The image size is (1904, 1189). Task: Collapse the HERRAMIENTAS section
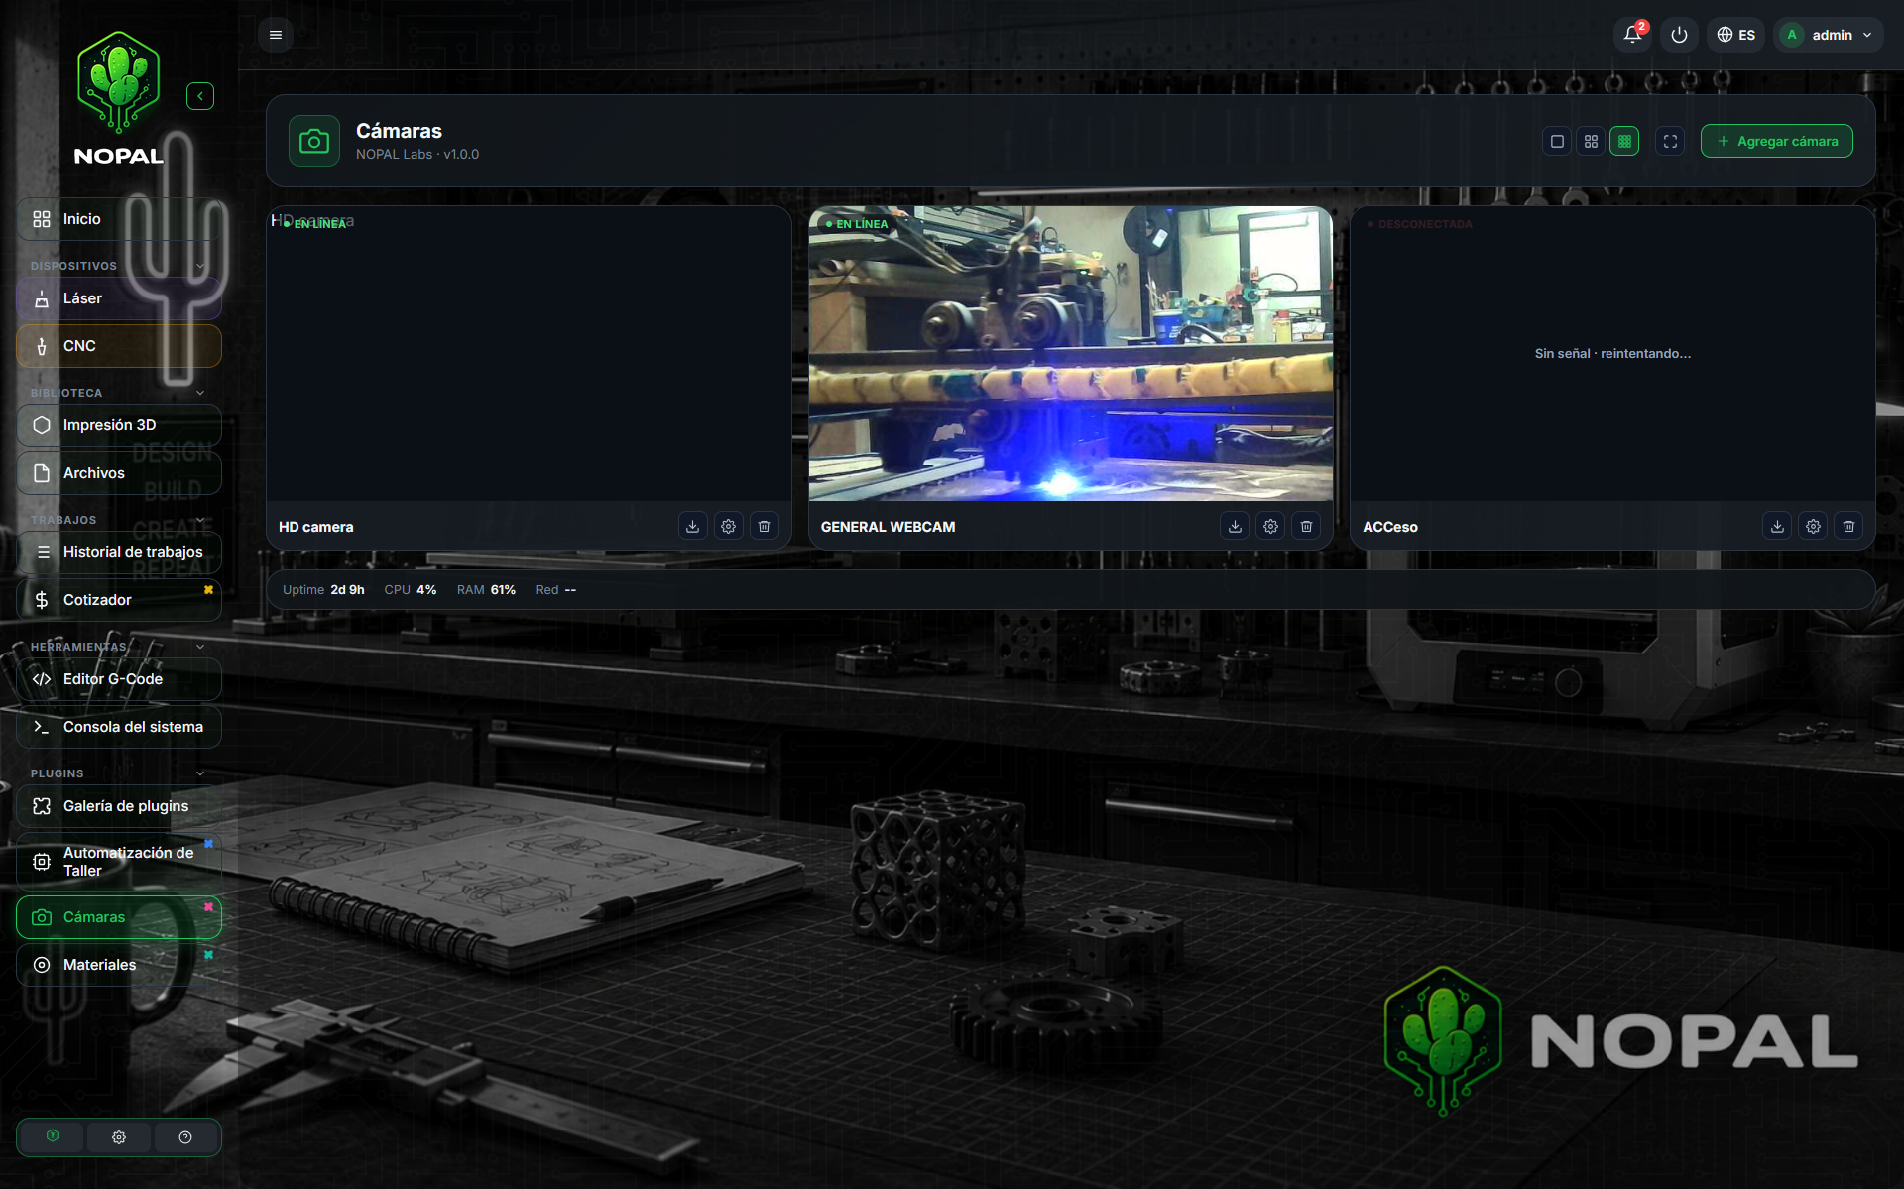(x=200, y=647)
